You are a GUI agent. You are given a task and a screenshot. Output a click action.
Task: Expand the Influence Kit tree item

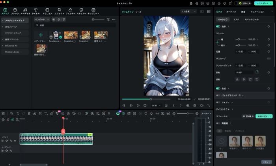pyautogui.click(x=3, y=46)
